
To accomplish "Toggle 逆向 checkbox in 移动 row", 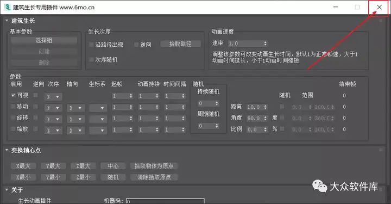I will (36, 107).
